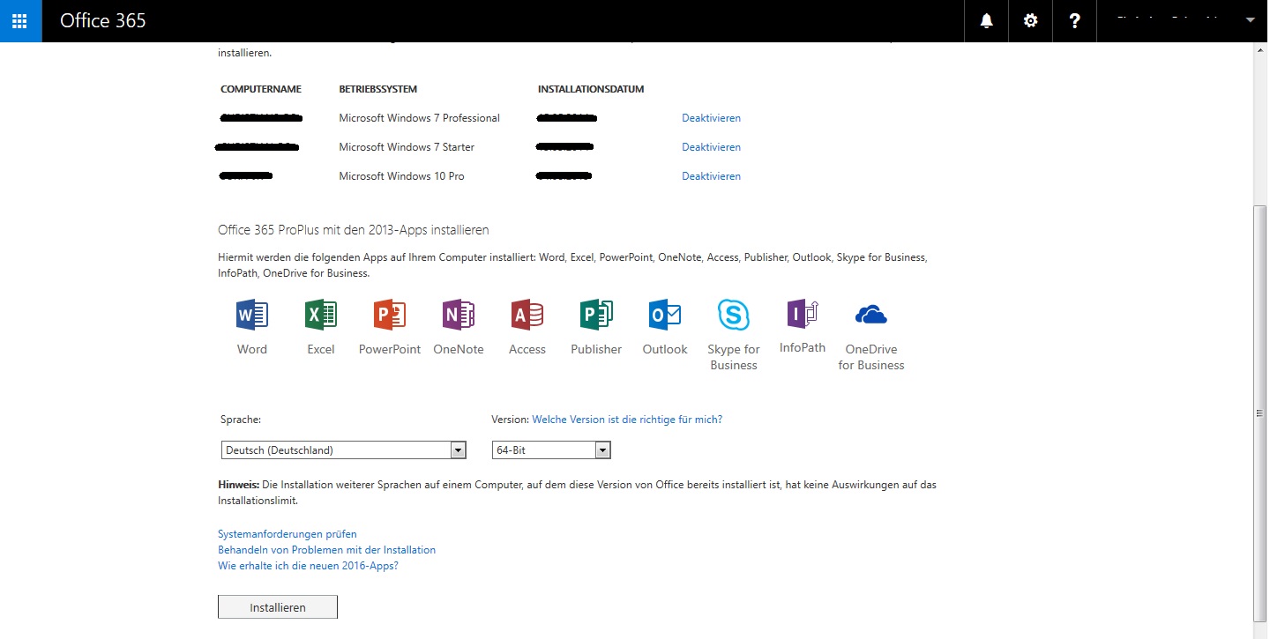
Task: Click the Access app icon
Action: pos(527,315)
